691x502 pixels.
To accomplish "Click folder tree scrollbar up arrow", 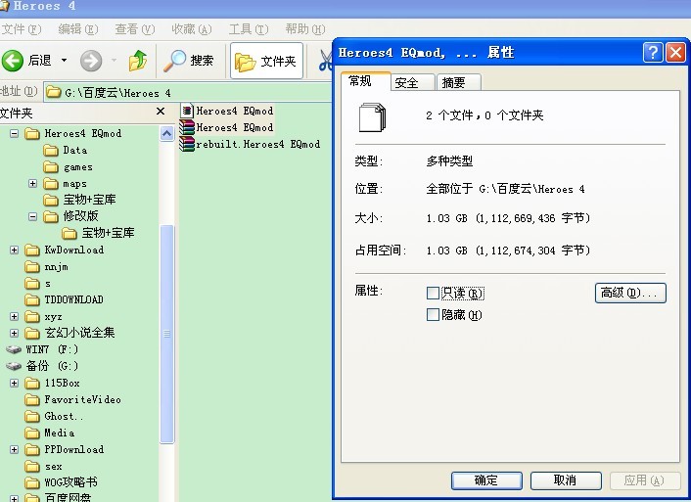I will click(x=167, y=133).
